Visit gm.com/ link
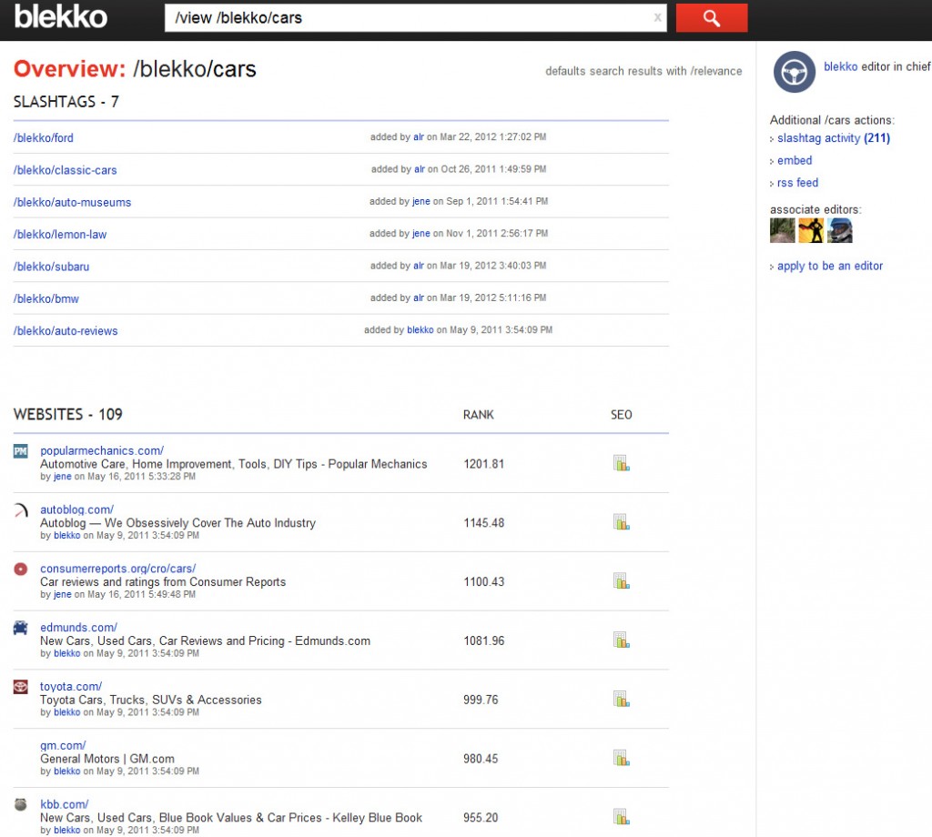 click(63, 745)
